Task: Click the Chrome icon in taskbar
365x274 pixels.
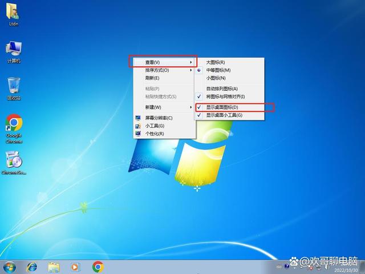Action: point(98,267)
